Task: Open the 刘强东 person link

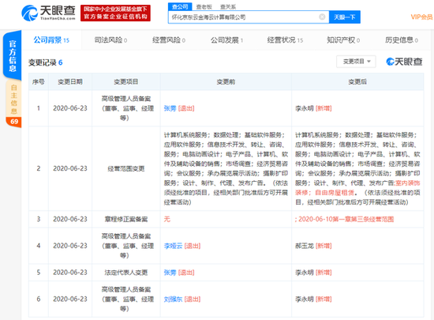Action: pos(173,299)
